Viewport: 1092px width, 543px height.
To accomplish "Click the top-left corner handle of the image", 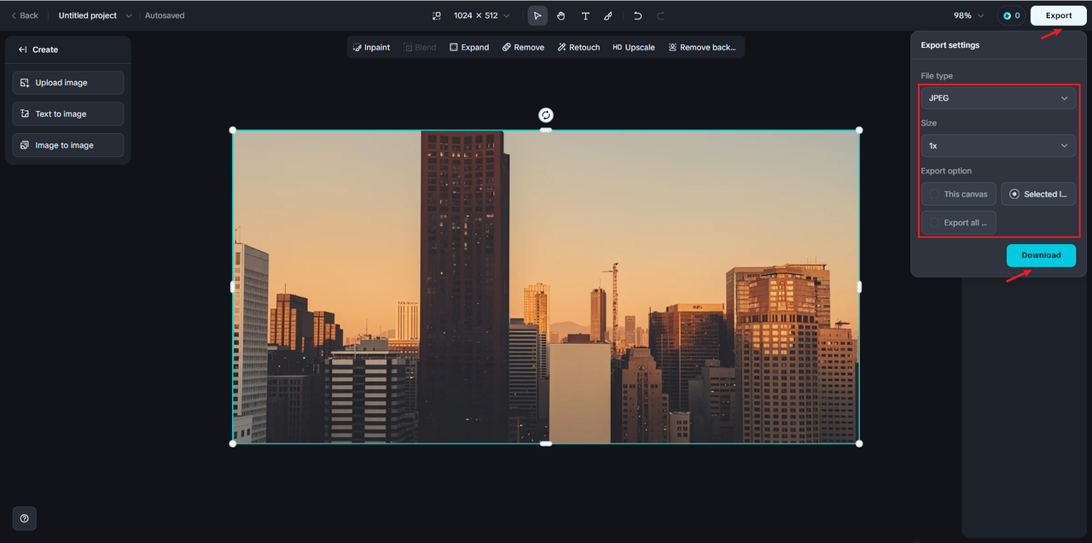I will point(233,131).
